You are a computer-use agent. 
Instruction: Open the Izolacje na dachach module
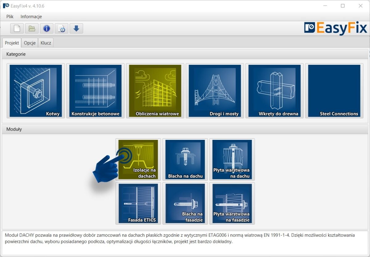138,159
